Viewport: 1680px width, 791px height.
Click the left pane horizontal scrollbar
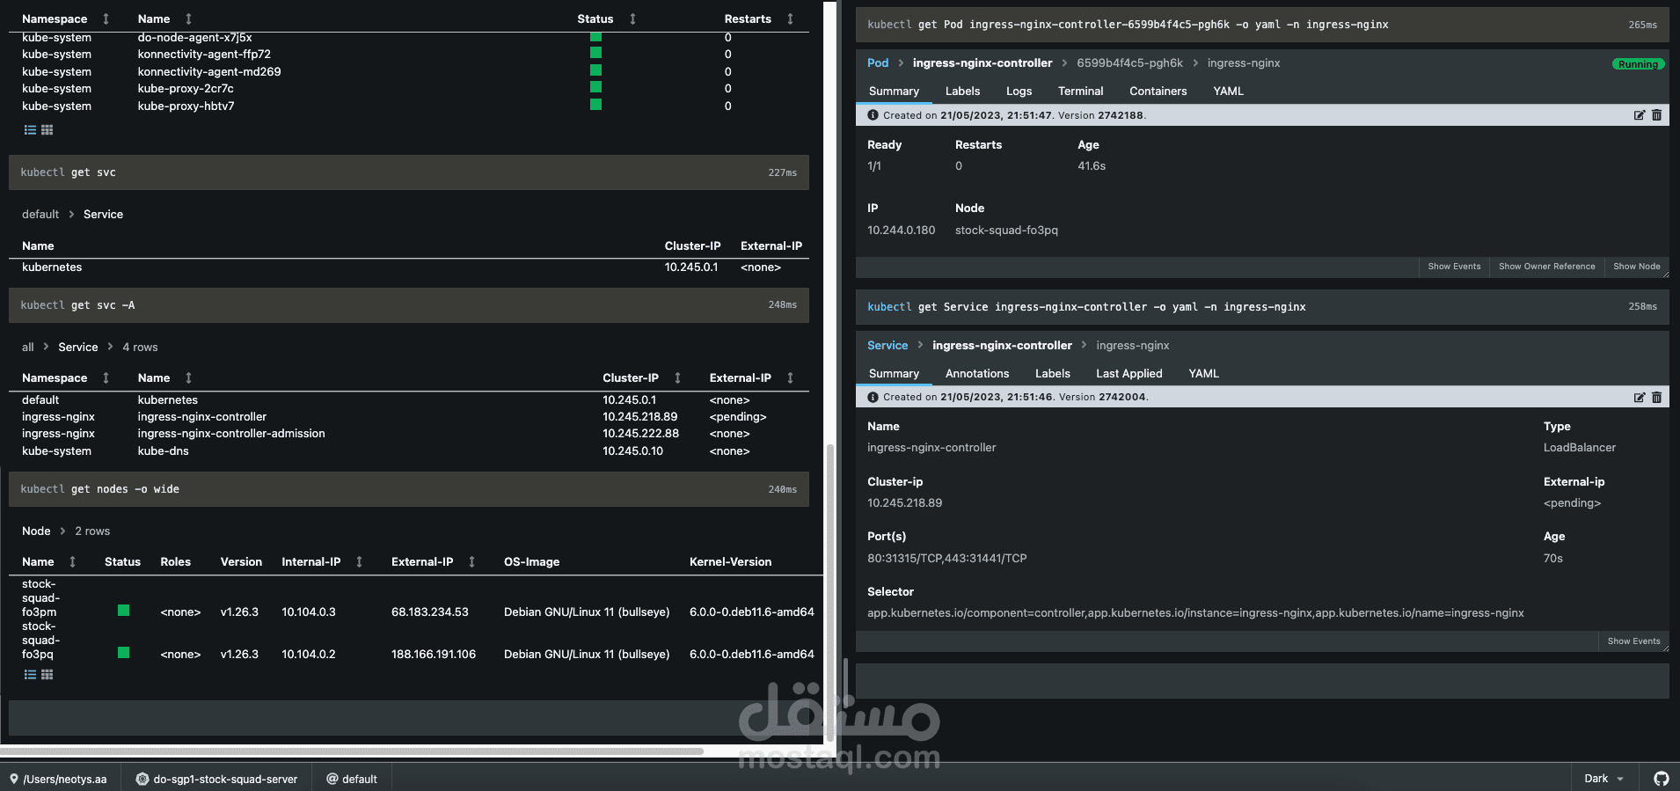pyautogui.click(x=352, y=751)
